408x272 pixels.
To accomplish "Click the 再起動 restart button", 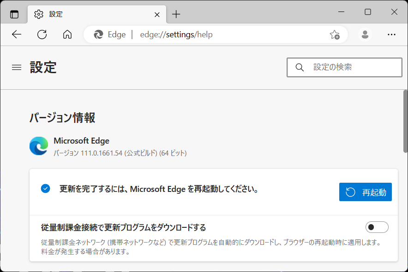I will (x=366, y=192).
